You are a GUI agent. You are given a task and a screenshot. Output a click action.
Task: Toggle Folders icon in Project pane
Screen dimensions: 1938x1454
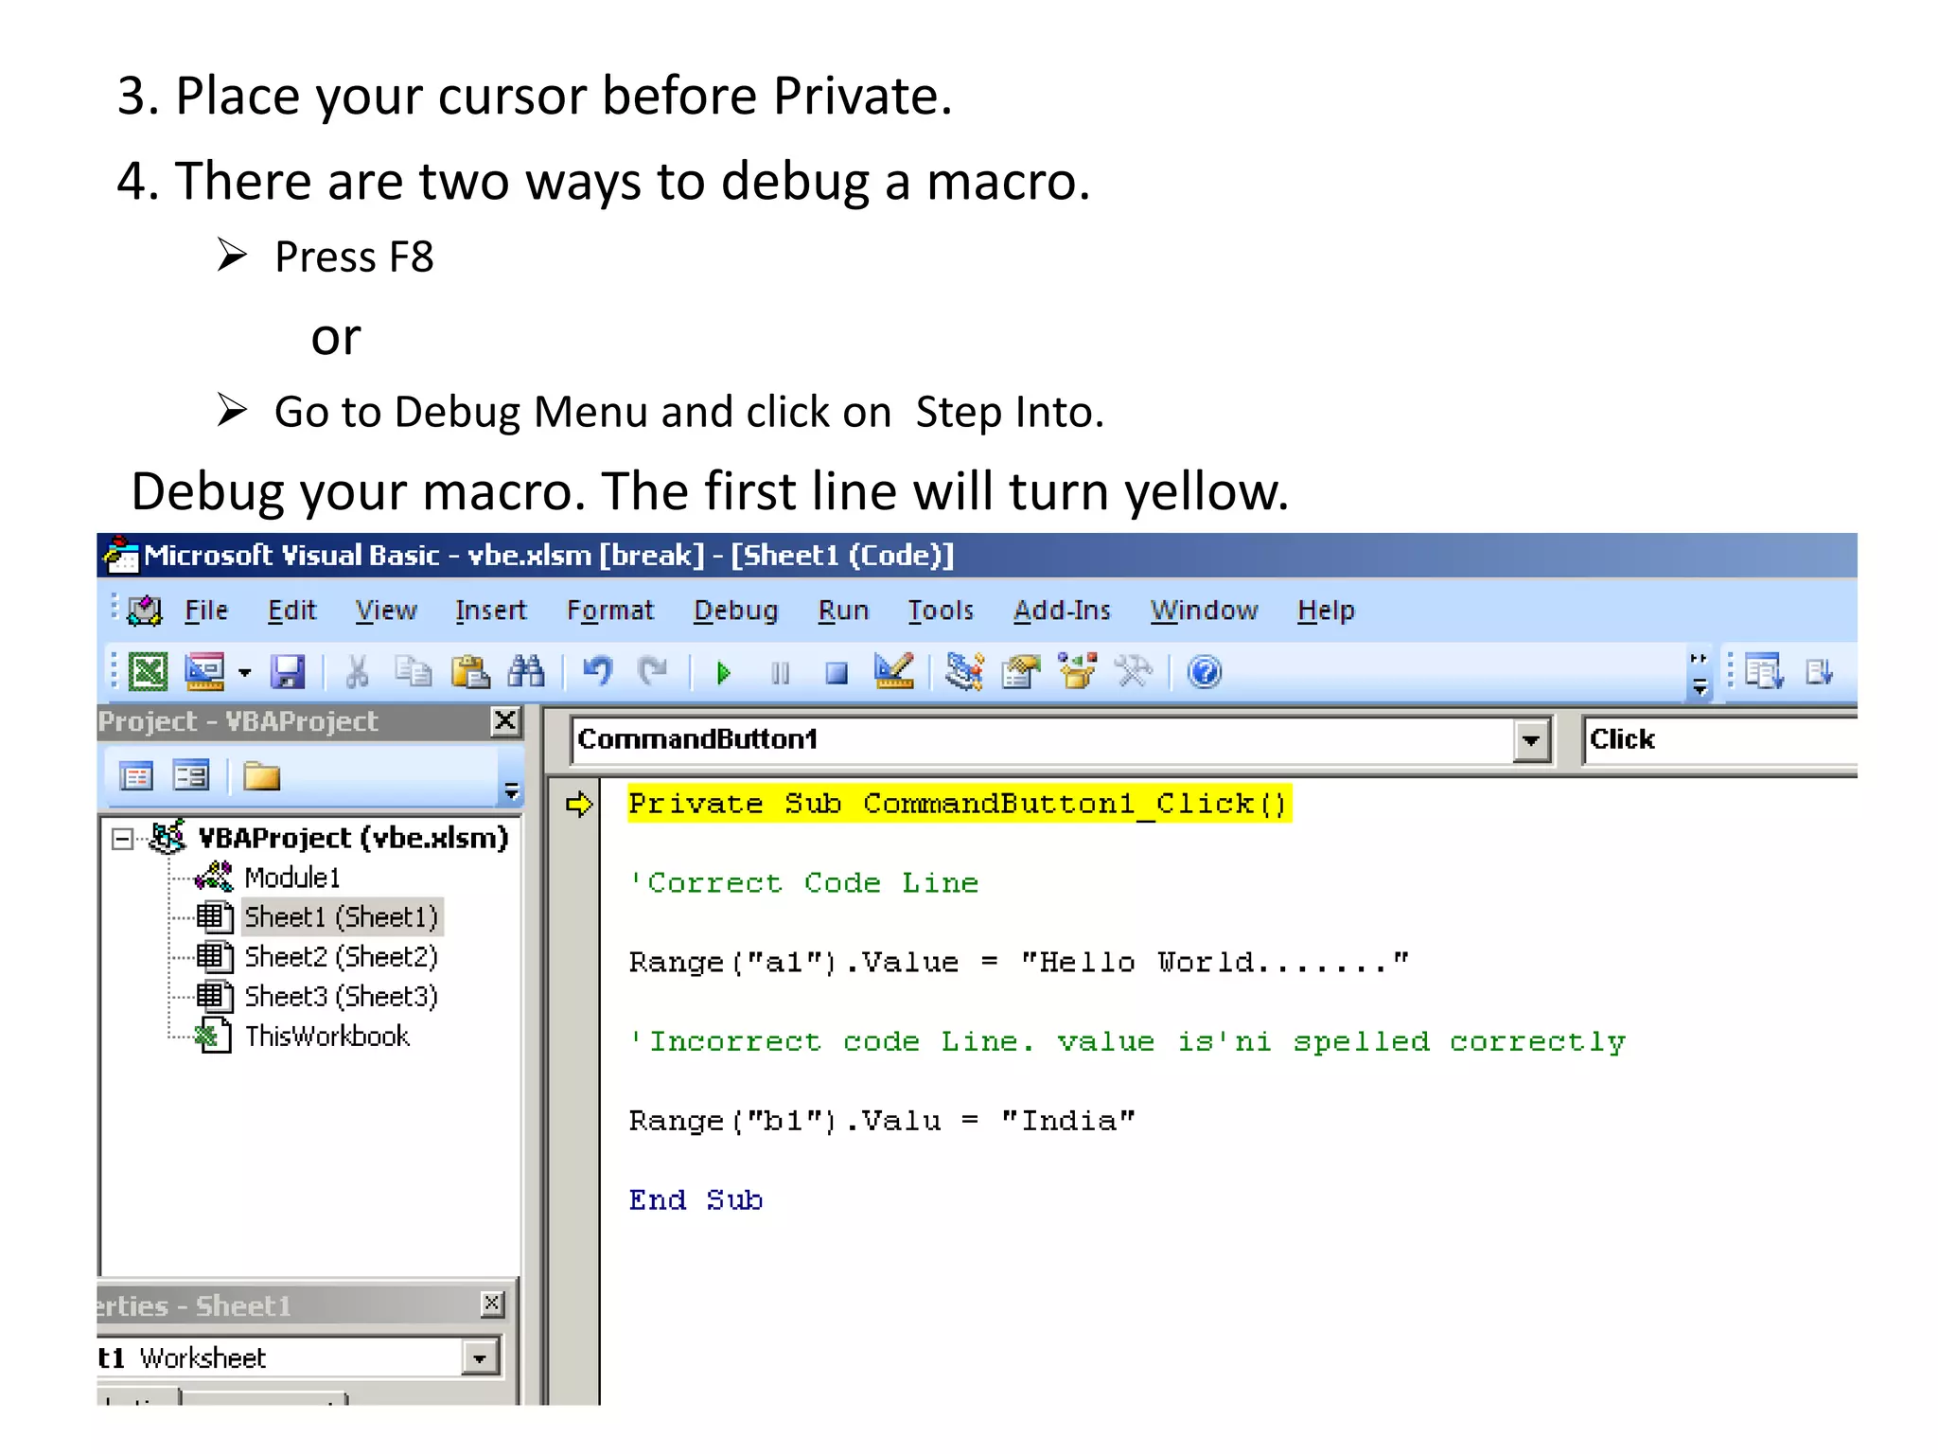tap(261, 777)
